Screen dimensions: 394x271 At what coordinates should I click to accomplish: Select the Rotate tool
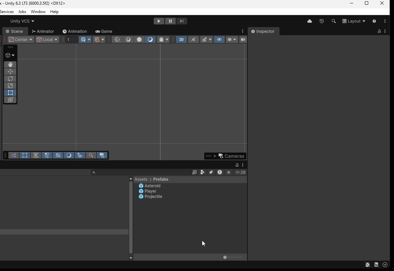10,79
